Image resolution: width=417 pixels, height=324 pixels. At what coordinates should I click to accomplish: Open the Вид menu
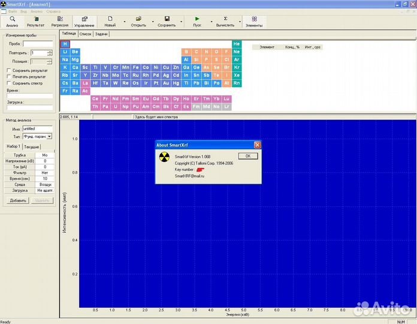[23, 11]
